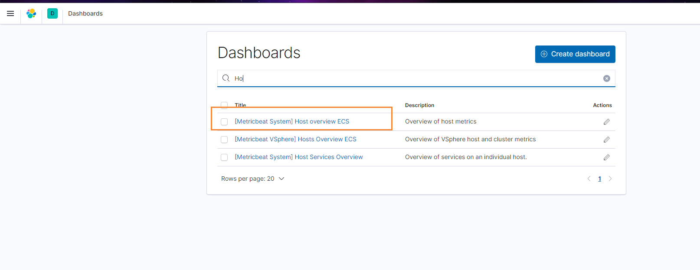Open the space selector avatar D
The height and width of the screenshot is (270, 700).
click(x=52, y=13)
